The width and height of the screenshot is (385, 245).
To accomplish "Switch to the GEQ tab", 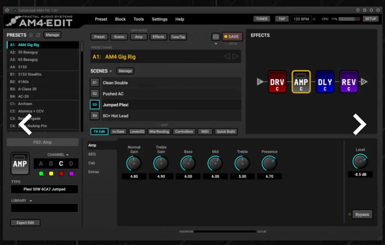I will point(92,154).
